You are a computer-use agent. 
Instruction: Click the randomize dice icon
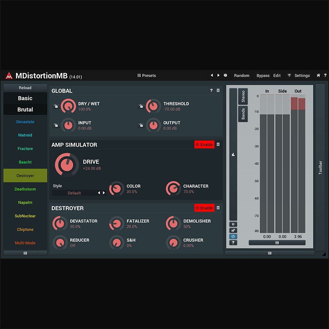tap(225, 75)
